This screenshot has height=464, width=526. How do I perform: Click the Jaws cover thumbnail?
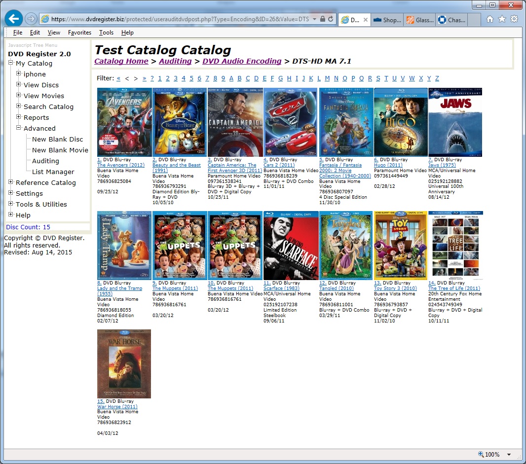(455, 122)
